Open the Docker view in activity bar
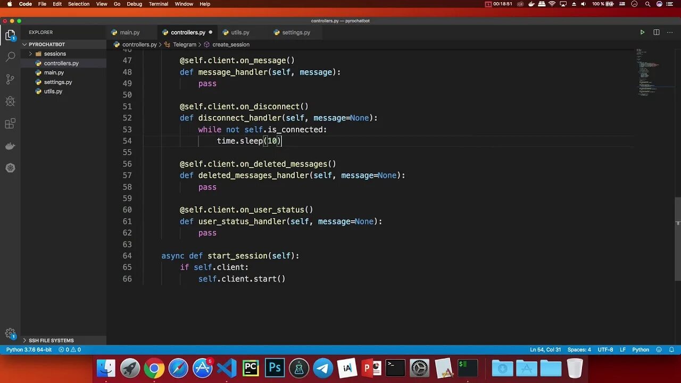The image size is (681, 383). coord(10,146)
